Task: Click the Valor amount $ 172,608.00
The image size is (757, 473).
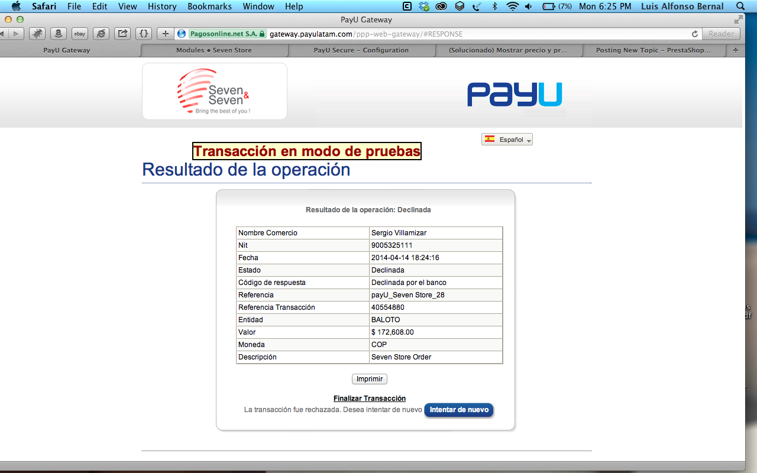Action: pyautogui.click(x=393, y=332)
